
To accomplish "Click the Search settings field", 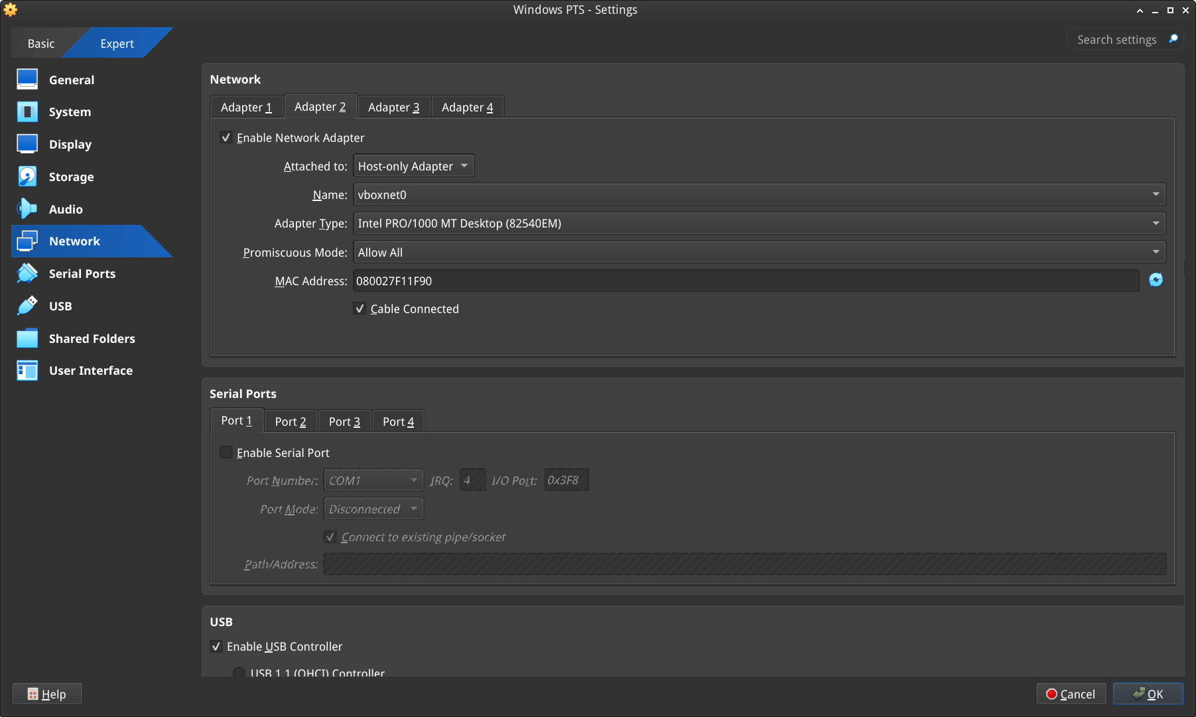I will click(x=1116, y=40).
